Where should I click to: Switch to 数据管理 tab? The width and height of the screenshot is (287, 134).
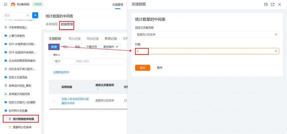(x=67, y=24)
